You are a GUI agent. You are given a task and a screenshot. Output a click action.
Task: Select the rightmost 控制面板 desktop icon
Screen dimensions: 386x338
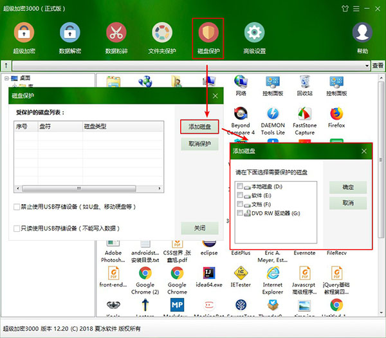(336, 86)
